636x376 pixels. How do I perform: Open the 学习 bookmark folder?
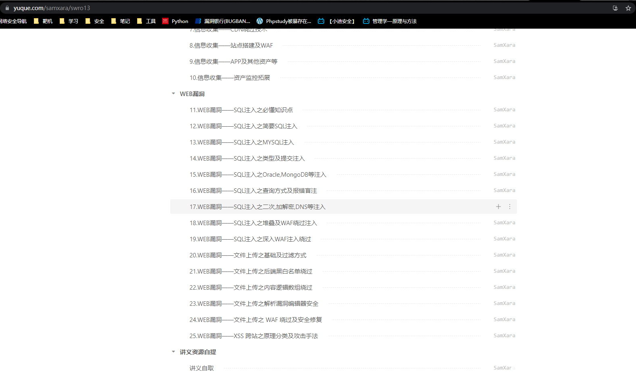[69, 21]
